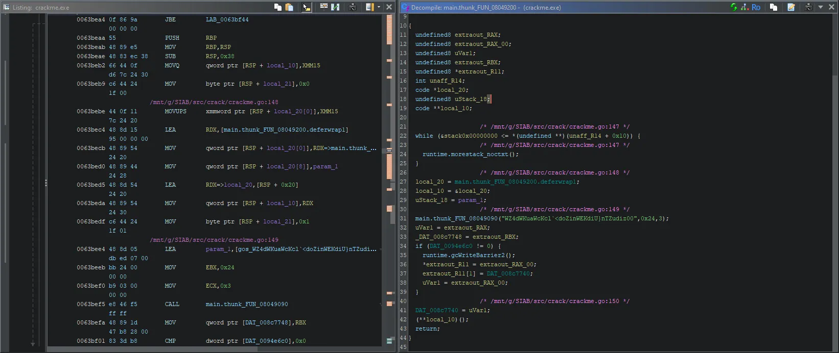The image size is (839, 353).
Task: Click the MOVUPS mnemonic at 0063bebe
Action: point(176,111)
